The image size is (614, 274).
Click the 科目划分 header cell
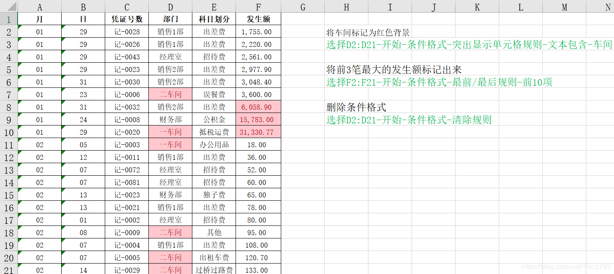[214, 19]
